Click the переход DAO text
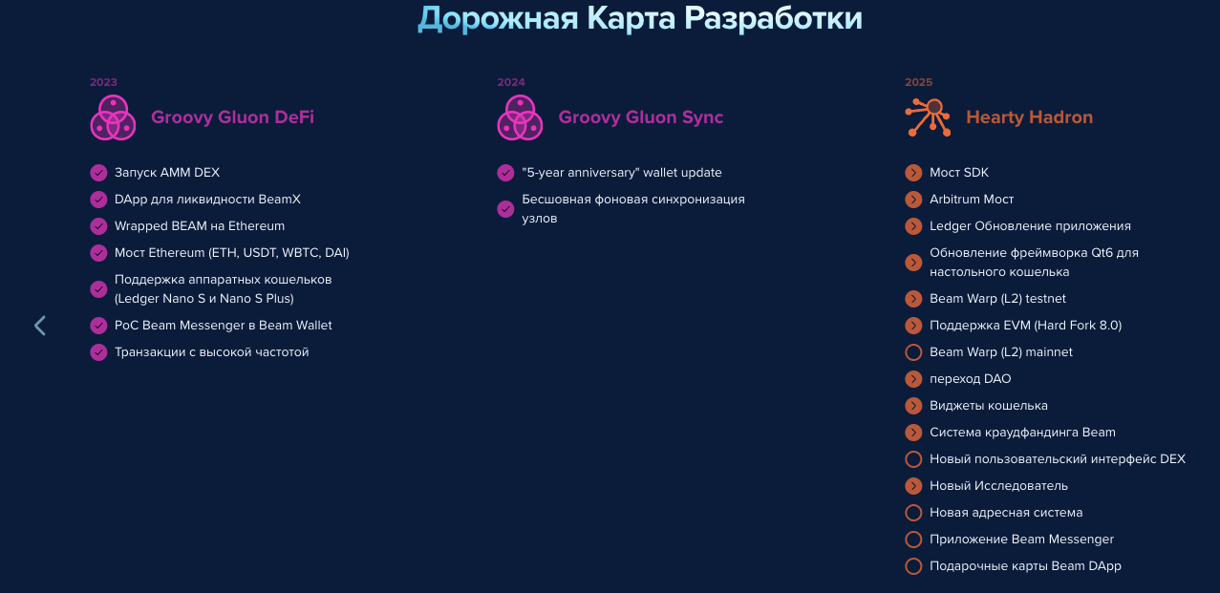1220x593 pixels. [x=970, y=379]
